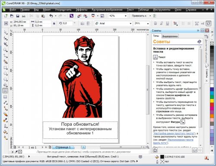This screenshot has height=166, width=216.
Task: Open the Эффекты menu
Action: click(x=82, y=10)
